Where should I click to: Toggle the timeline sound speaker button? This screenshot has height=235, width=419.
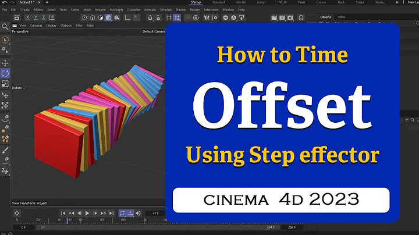click(138, 213)
